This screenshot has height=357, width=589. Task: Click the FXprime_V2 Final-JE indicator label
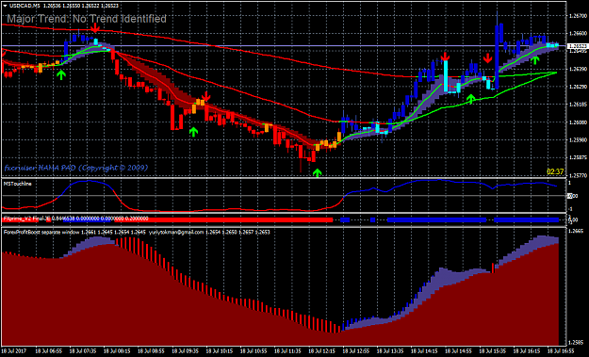pyautogui.click(x=26, y=219)
